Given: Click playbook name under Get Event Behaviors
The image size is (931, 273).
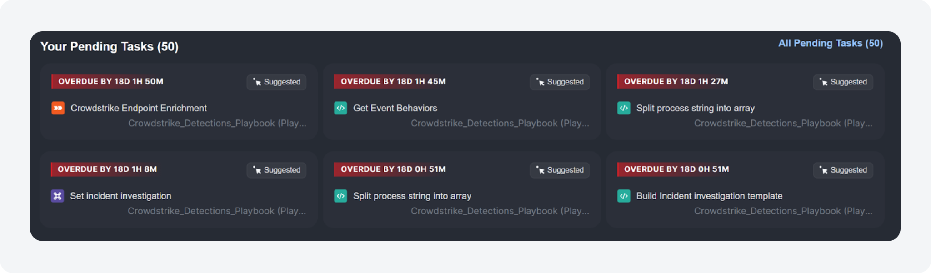Looking at the screenshot, I should click(500, 123).
